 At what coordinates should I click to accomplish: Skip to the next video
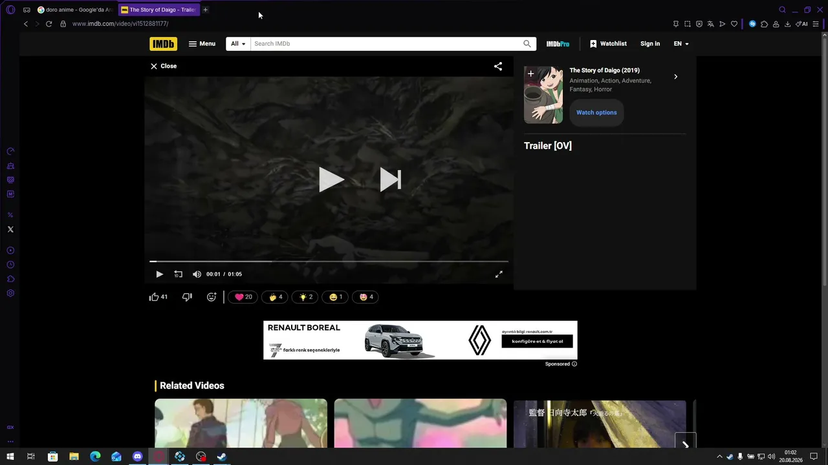391,180
